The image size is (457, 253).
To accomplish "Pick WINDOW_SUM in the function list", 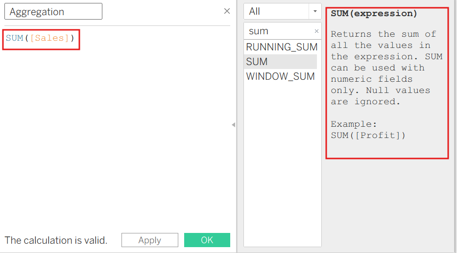I will click(x=280, y=76).
